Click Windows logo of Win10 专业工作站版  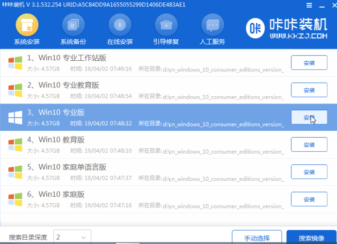(15, 63)
